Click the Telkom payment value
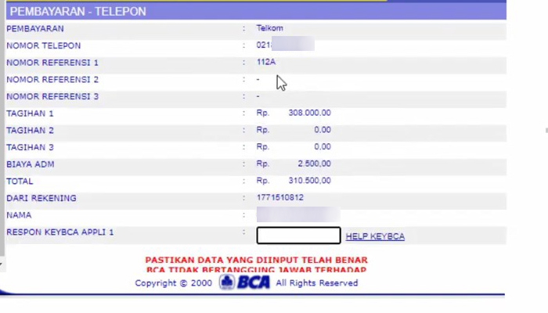The width and height of the screenshot is (548, 313). click(x=270, y=28)
